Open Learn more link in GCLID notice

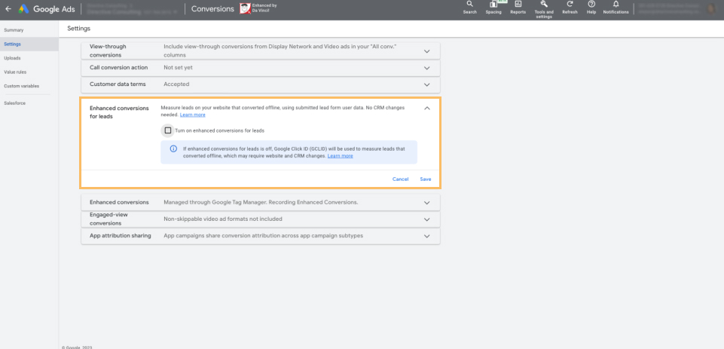pyautogui.click(x=341, y=156)
